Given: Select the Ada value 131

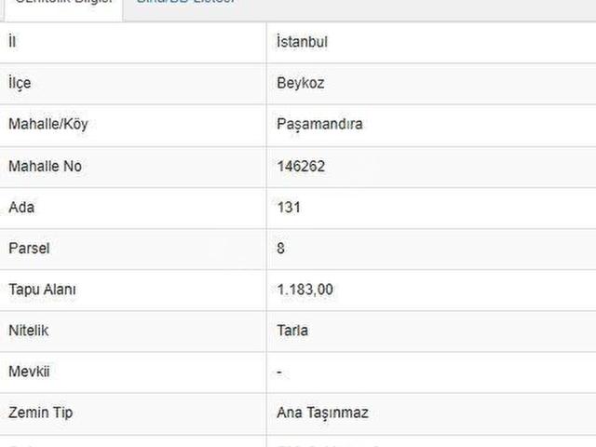Looking at the screenshot, I should (289, 207).
